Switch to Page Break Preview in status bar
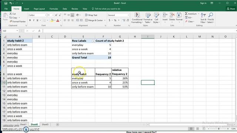The height and width of the screenshot is (133, 237). pyautogui.click(x=204, y=129)
